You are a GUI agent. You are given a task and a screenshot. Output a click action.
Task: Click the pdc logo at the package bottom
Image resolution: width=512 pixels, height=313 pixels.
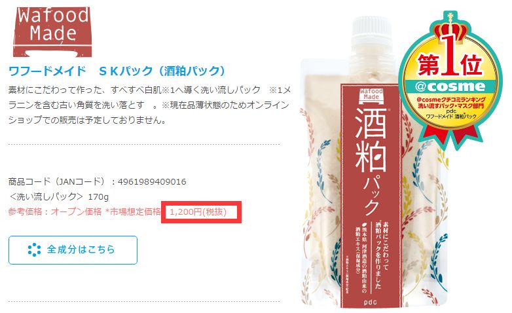(371, 302)
